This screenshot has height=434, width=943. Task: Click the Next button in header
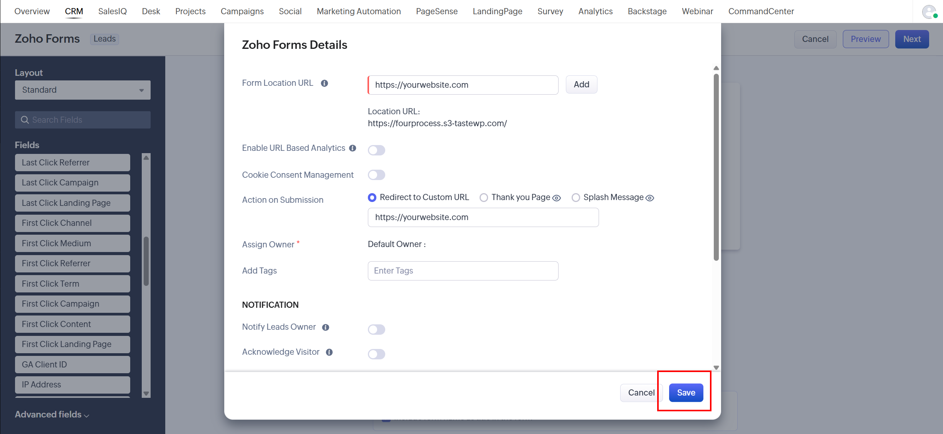(912, 39)
